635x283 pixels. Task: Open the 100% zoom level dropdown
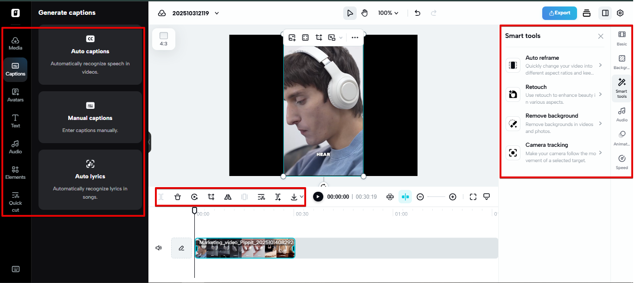(x=388, y=13)
